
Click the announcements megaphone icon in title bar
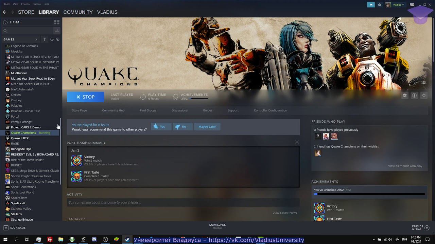click(x=371, y=5)
